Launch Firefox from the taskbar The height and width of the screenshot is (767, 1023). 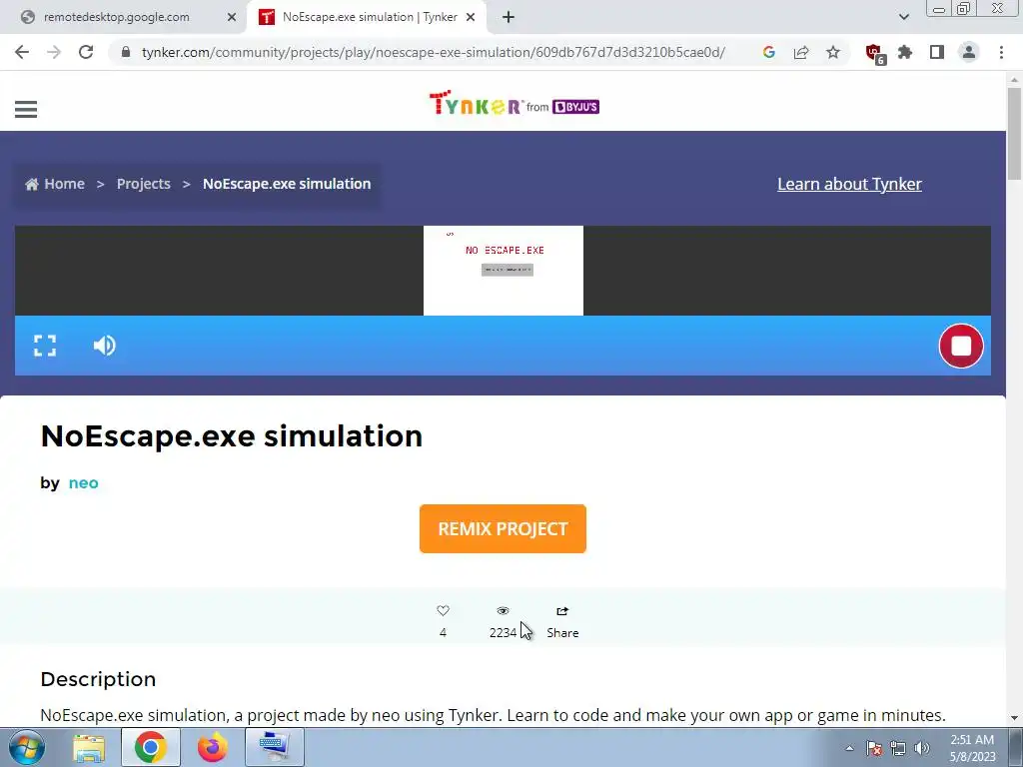(x=212, y=747)
